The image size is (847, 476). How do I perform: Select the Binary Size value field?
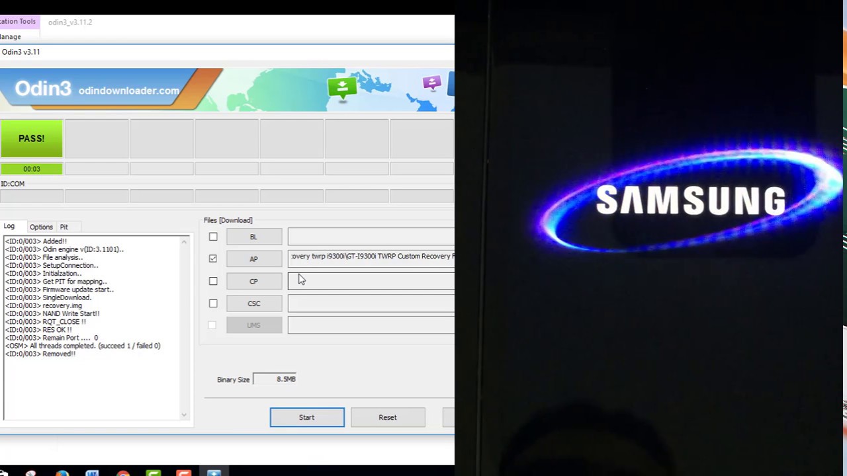coord(275,379)
